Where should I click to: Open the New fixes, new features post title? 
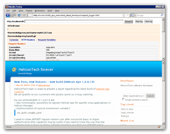click(54, 82)
